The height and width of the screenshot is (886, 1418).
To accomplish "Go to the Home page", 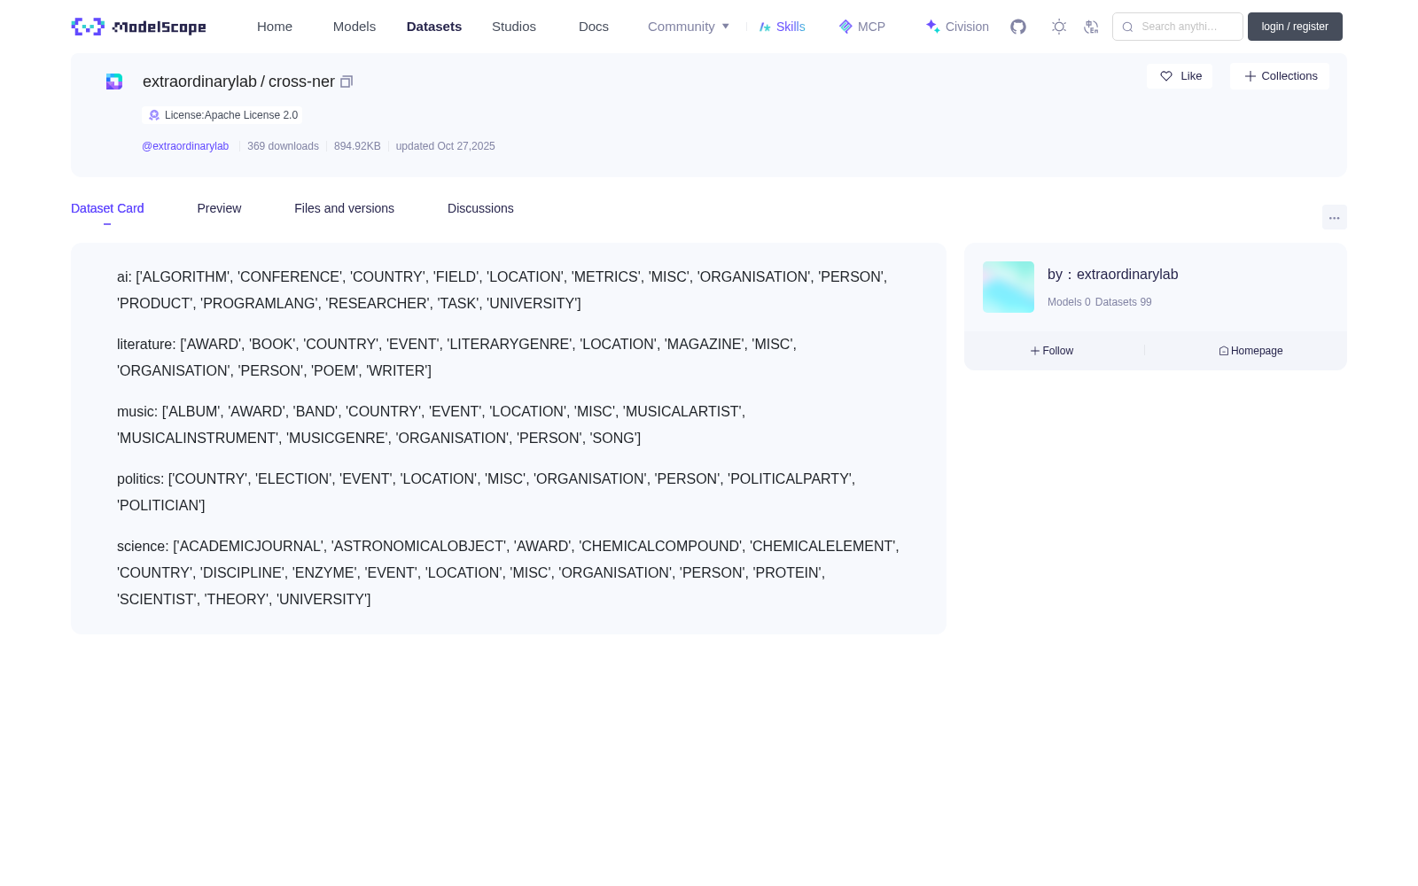I will [x=275, y=27].
